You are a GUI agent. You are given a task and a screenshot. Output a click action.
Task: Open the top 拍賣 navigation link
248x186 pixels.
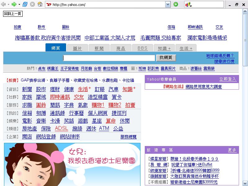click(17, 27)
